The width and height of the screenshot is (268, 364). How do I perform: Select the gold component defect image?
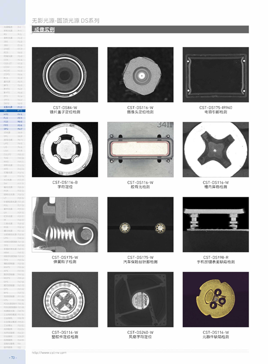tap(216, 300)
